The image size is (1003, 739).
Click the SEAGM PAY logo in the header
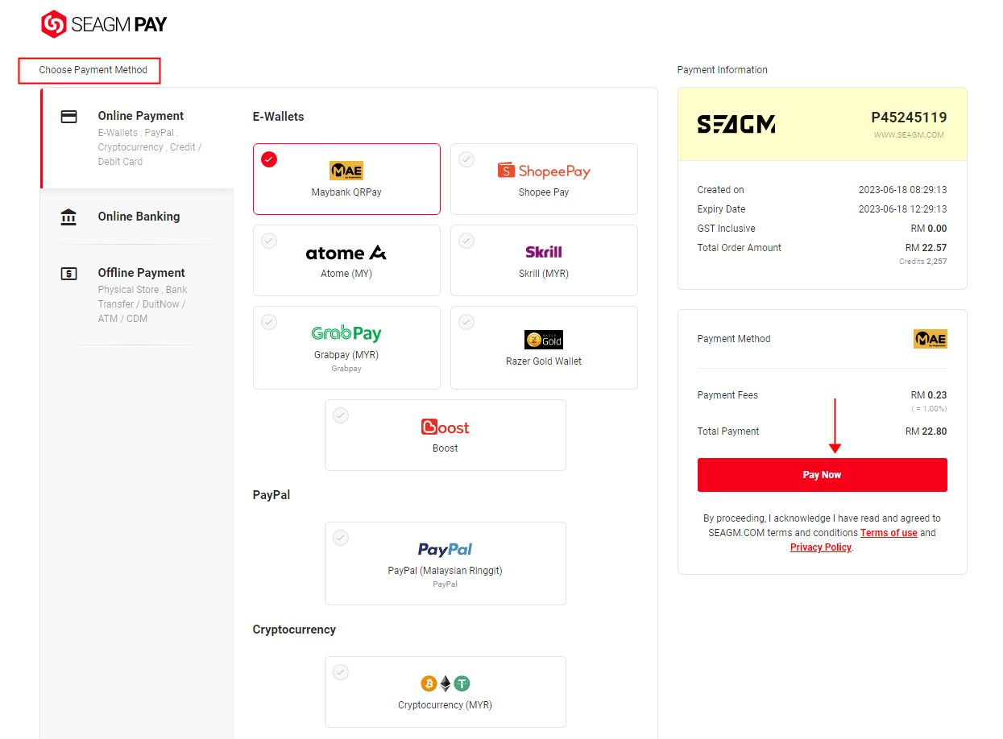[x=104, y=24]
